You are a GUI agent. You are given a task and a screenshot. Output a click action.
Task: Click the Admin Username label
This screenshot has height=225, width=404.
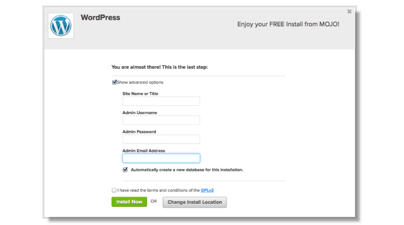139,113
